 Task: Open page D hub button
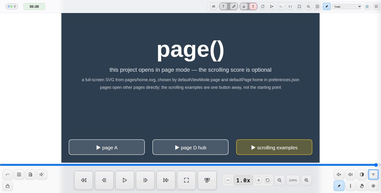coord(190,147)
